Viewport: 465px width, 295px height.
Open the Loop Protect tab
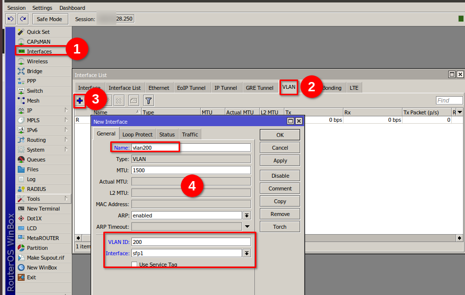137,134
